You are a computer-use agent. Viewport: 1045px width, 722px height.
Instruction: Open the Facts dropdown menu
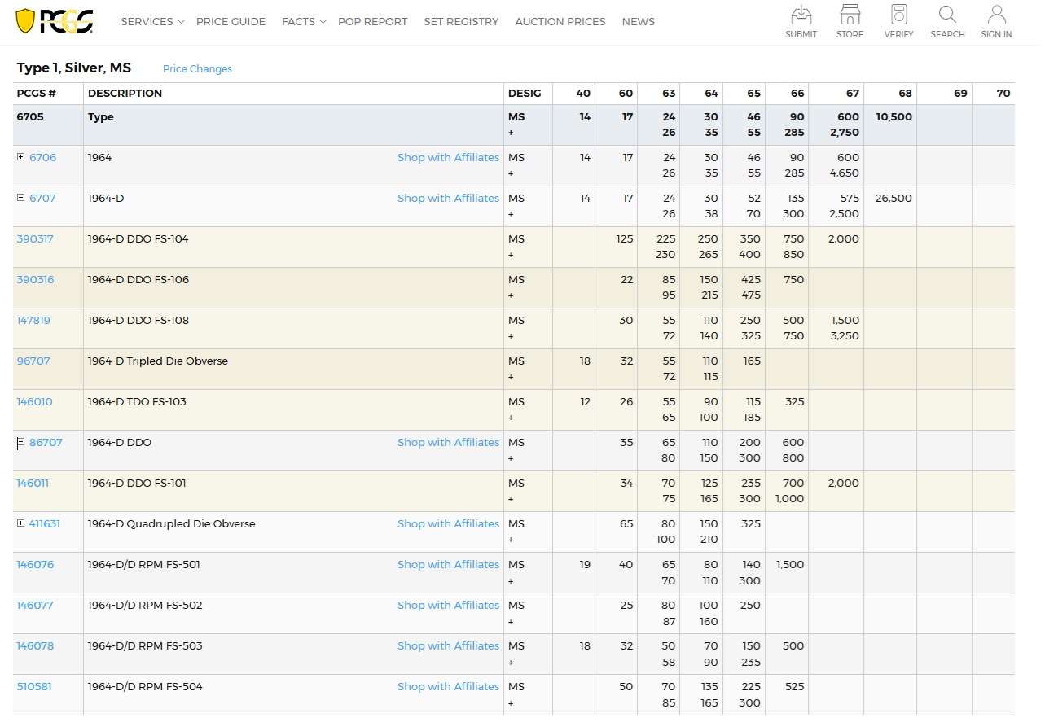click(304, 22)
